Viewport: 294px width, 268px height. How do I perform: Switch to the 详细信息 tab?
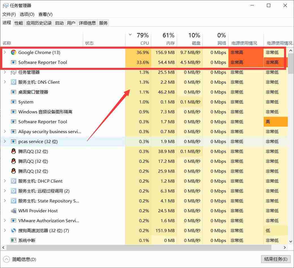coord(87,23)
